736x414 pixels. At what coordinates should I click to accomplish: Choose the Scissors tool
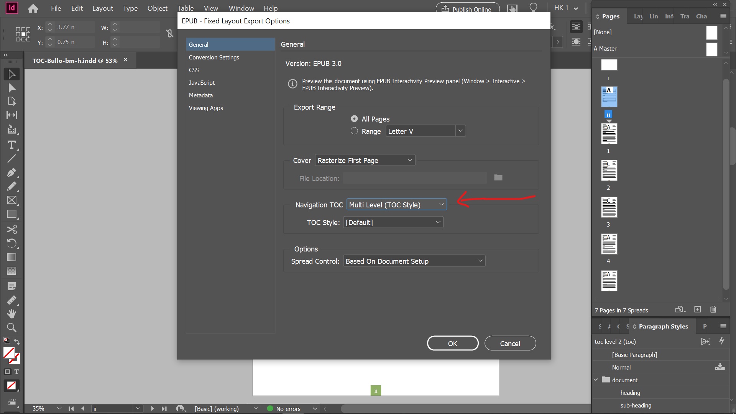pos(11,229)
